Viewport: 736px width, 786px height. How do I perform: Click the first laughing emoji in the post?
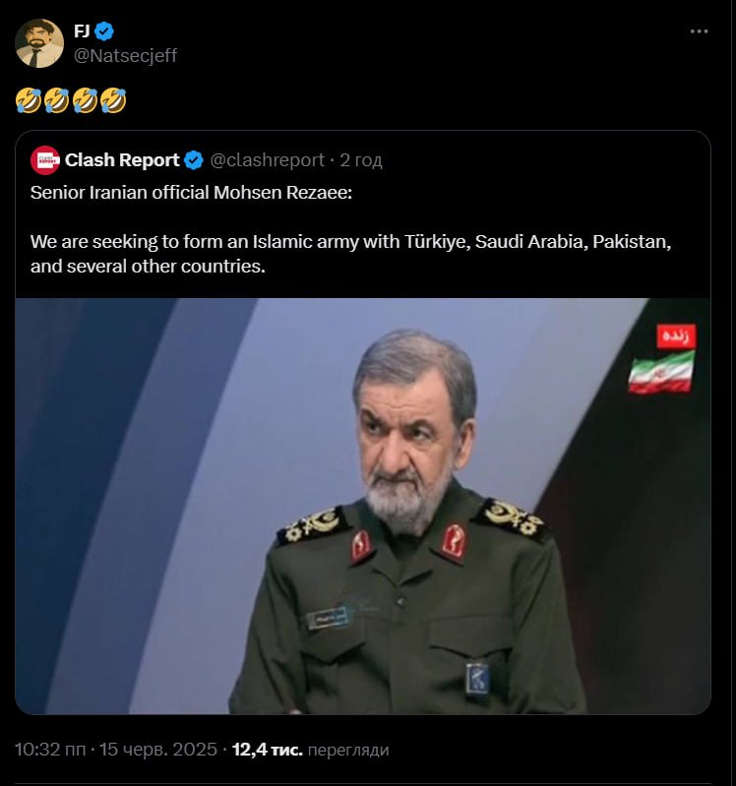click(x=29, y=99)
